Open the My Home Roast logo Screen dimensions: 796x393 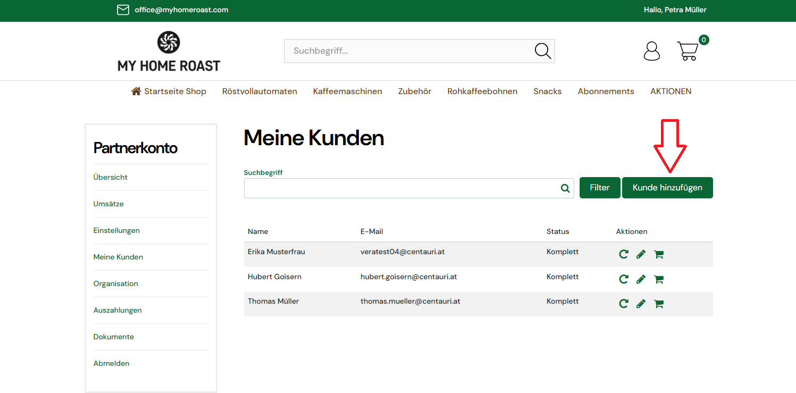pos(169,52)
